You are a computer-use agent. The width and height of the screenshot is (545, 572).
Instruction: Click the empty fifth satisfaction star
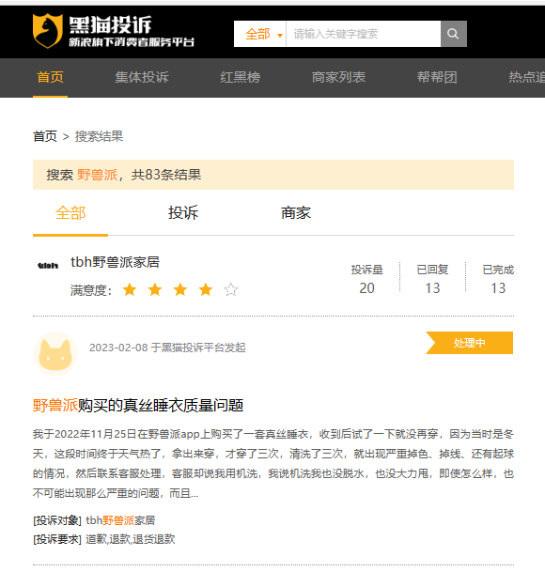231,290
